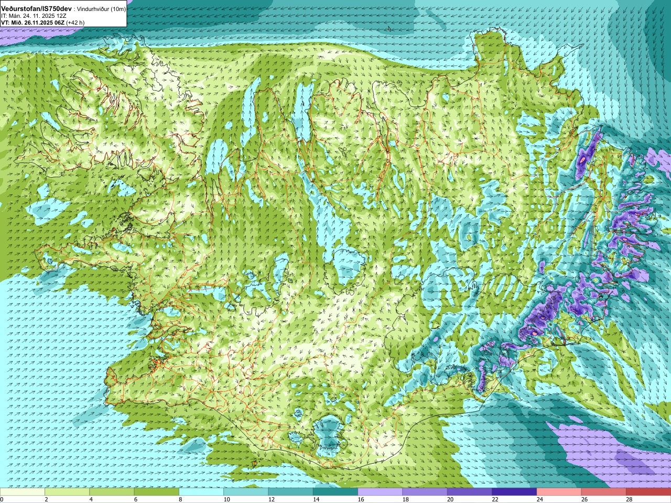
Task: Select the 2–4 legend color segment
Action: coord(67,492)
